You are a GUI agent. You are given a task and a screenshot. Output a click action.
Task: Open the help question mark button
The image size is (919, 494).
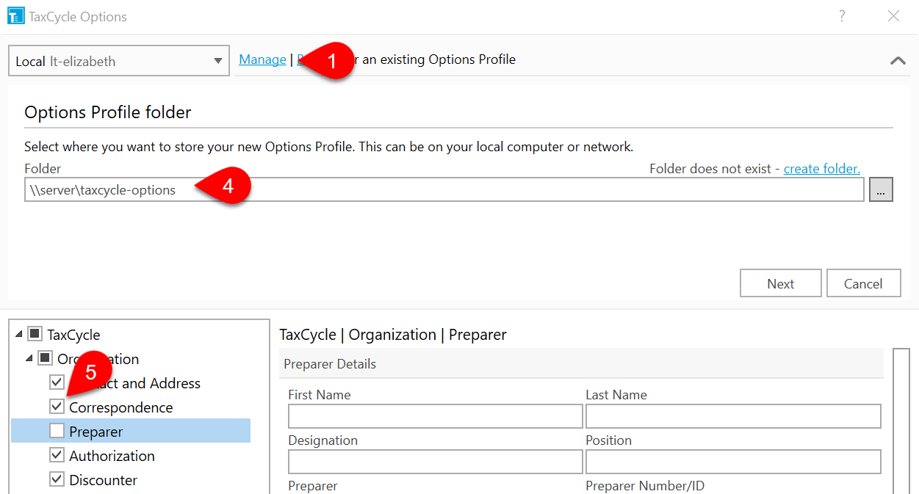(842, 16)
